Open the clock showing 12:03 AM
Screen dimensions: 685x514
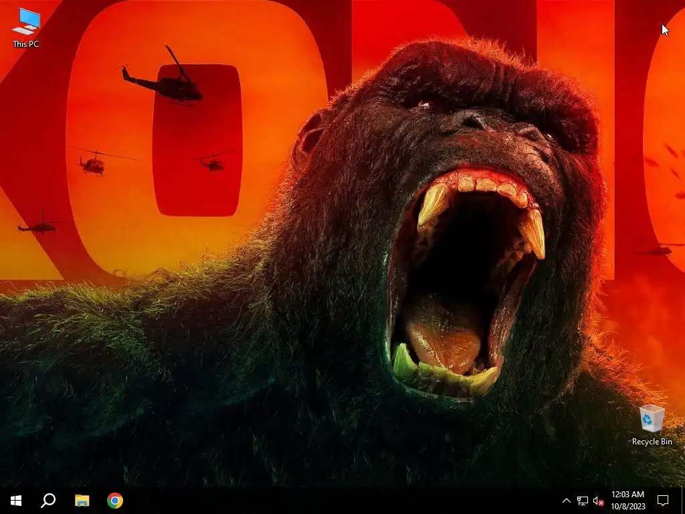[627, 501]
